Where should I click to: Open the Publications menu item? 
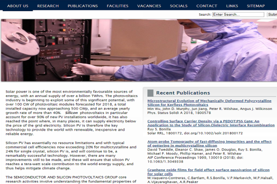pos(83,6)
